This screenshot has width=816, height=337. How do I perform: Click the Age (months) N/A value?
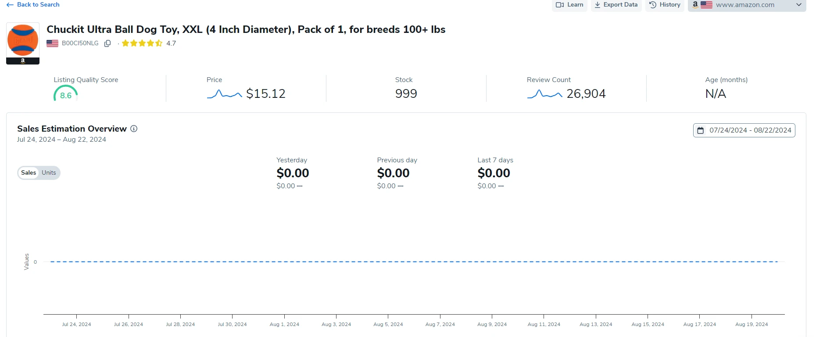pos(716,93)
